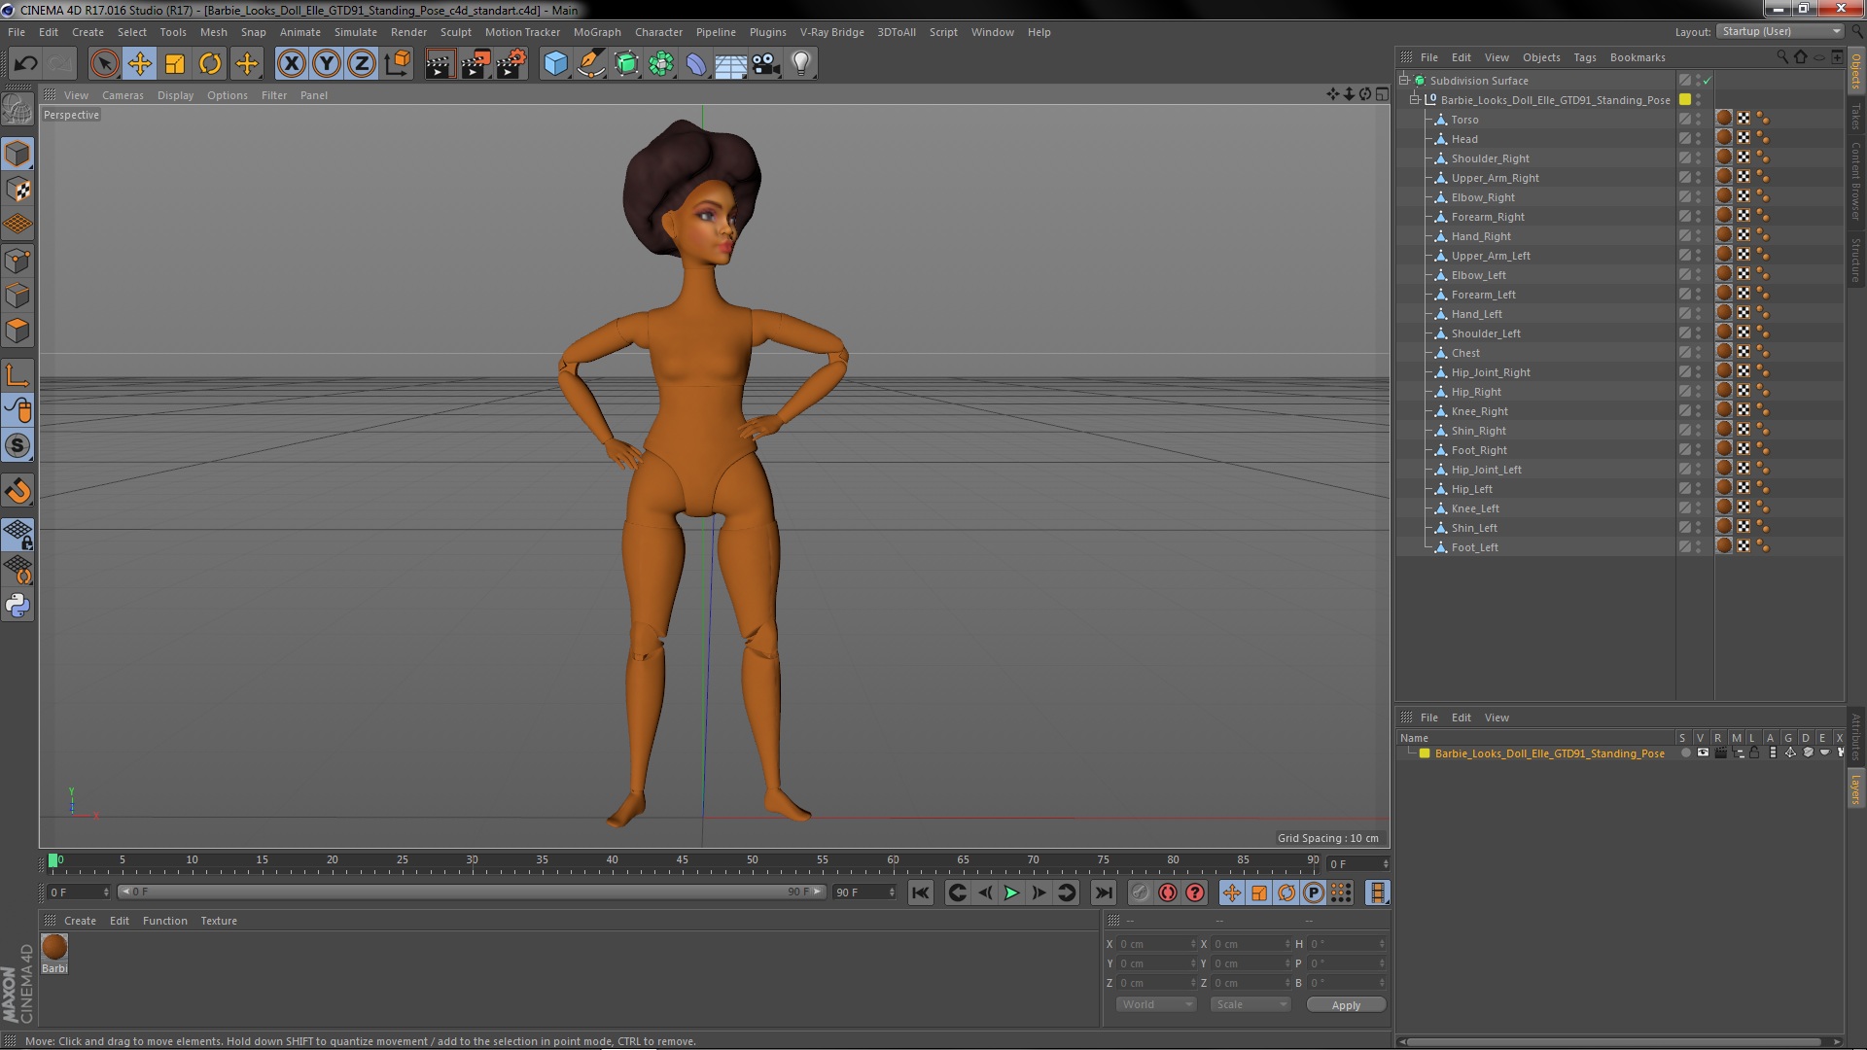Open the Character menu
This screenshot has height=1050, width=1867.
tap(658, 32)
